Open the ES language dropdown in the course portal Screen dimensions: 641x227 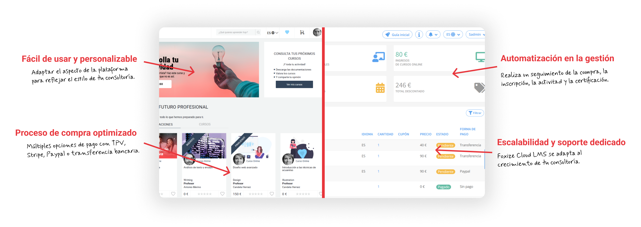(x=273, y=33)
